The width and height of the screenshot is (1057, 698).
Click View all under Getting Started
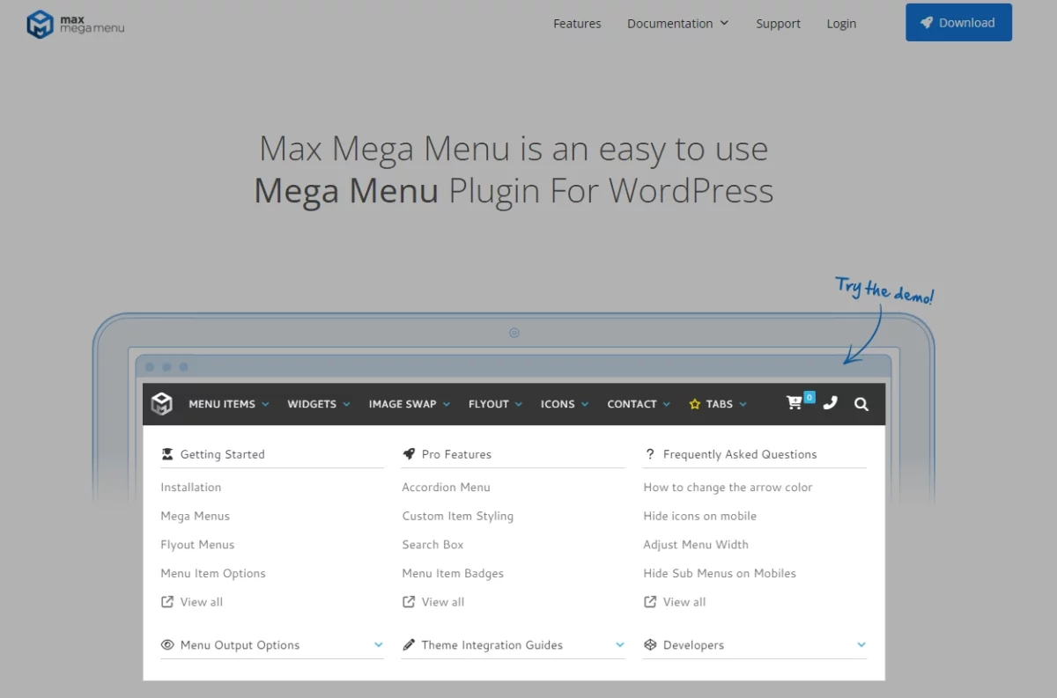202,602
